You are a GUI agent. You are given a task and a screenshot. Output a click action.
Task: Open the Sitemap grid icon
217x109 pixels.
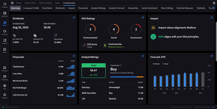(5, 68)
